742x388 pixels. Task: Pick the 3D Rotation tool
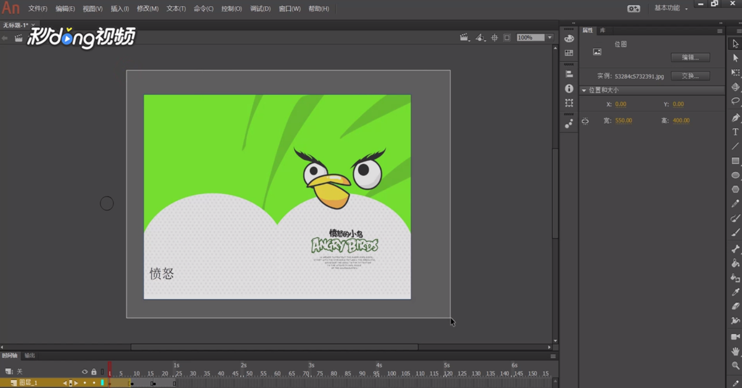pyautogui.click(x=735, y=87)
